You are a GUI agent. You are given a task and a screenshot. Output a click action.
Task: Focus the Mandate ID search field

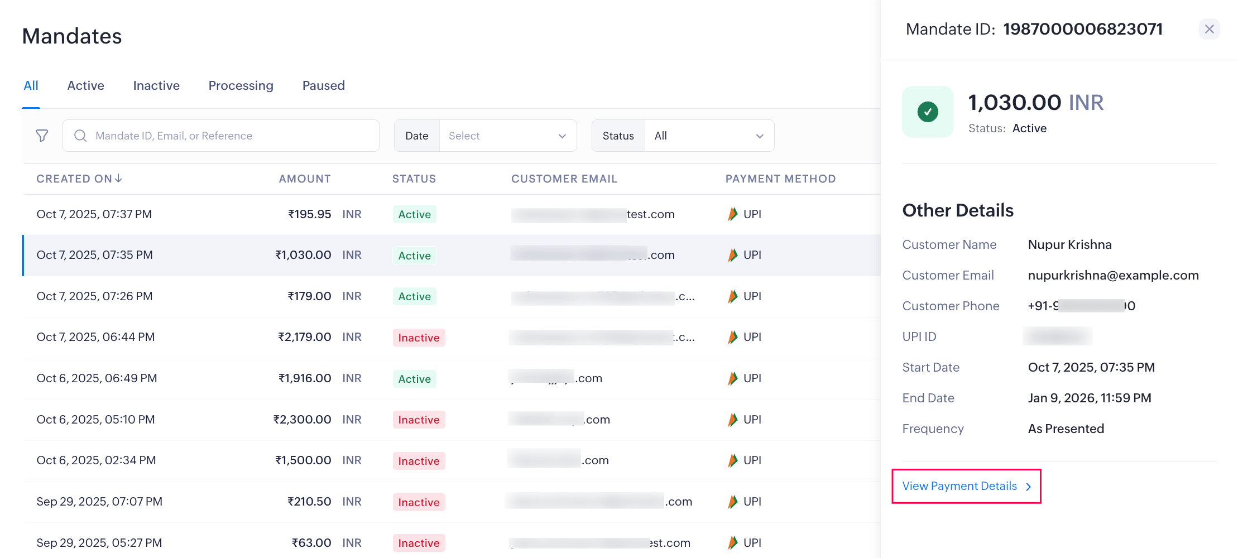pyautogui.click(x=229, y=136)
